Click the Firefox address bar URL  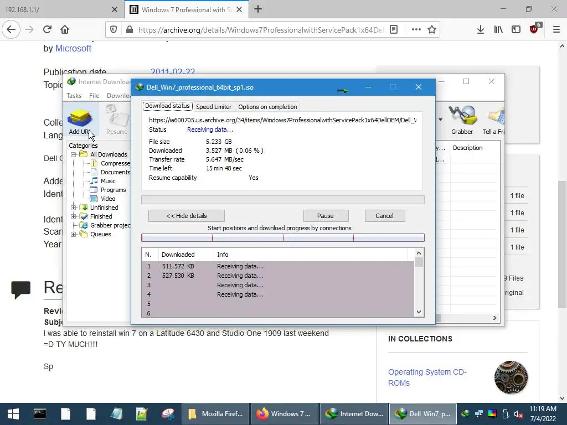(261, 30)
